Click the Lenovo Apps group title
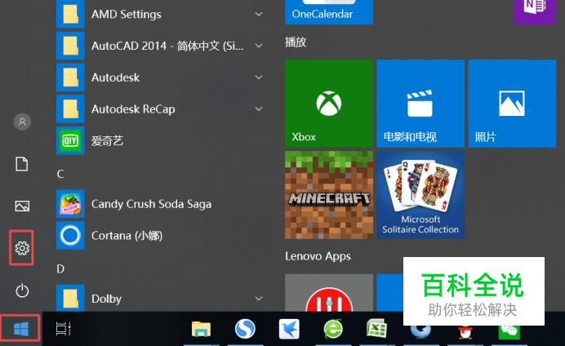565x346 pixels. click(x=318, y=256)
